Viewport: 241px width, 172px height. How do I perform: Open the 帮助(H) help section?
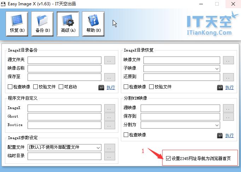(x=93, y=24)
